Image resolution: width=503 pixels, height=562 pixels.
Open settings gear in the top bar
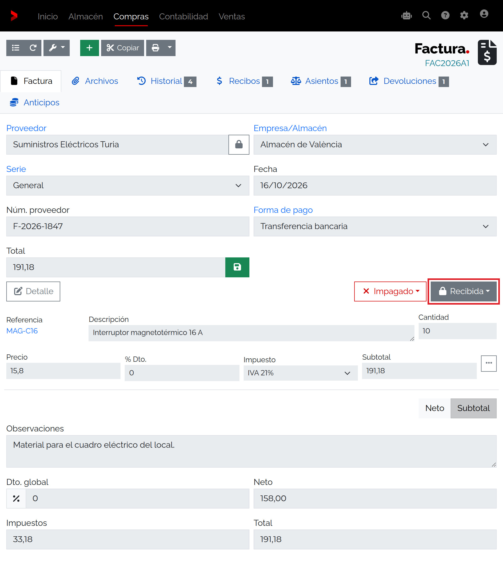click(464, 15)
